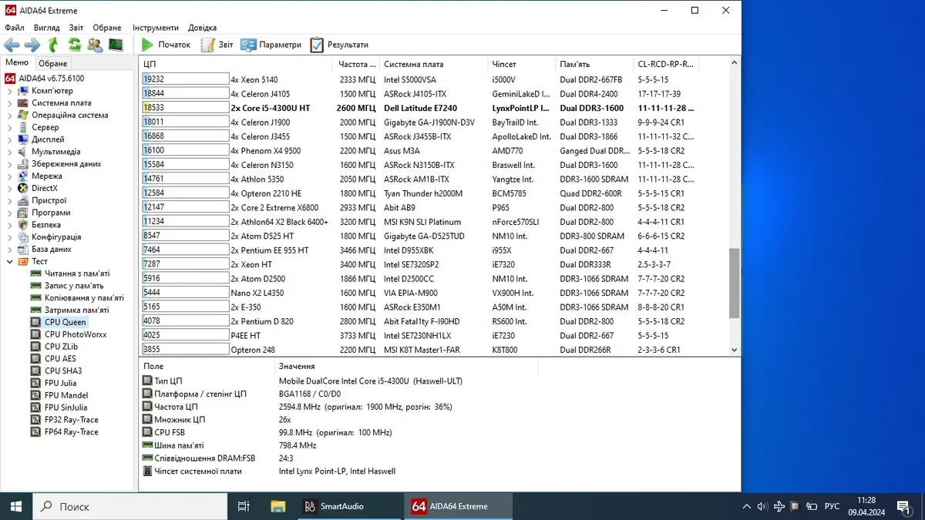This screenshot has height=520, width=925.
Task: Open the Файл menu
Action: [x=14, y=28]
